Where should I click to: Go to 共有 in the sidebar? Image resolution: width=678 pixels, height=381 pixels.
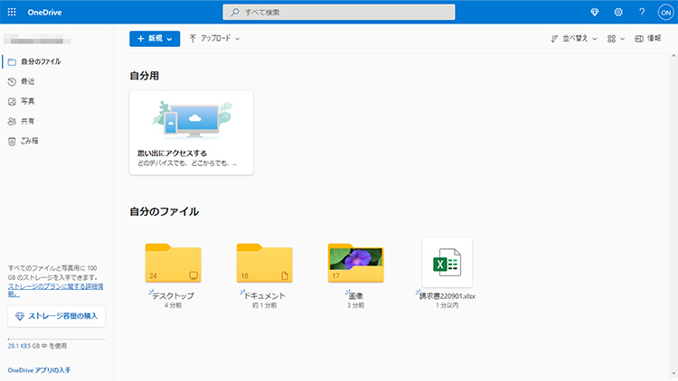[x=28, y=121]
